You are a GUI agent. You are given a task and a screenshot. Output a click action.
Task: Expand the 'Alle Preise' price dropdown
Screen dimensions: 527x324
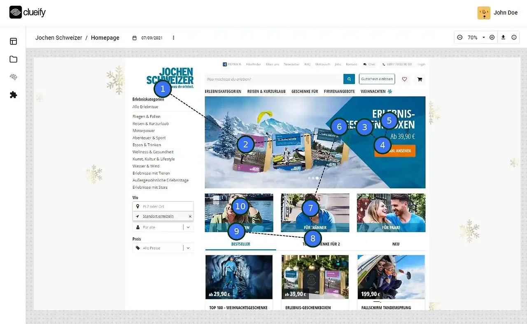coord(163,248)
